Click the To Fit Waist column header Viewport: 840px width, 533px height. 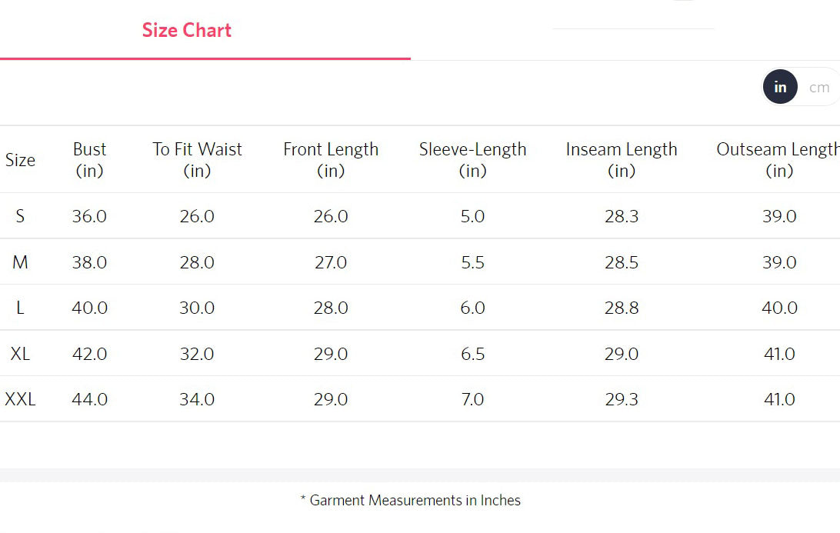(197, 159)
